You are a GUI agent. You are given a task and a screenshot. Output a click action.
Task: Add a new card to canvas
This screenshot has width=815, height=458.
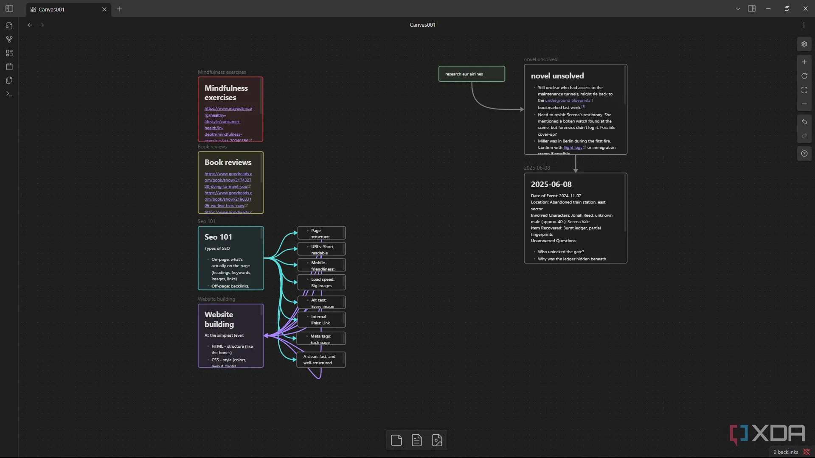coord(396,440)
